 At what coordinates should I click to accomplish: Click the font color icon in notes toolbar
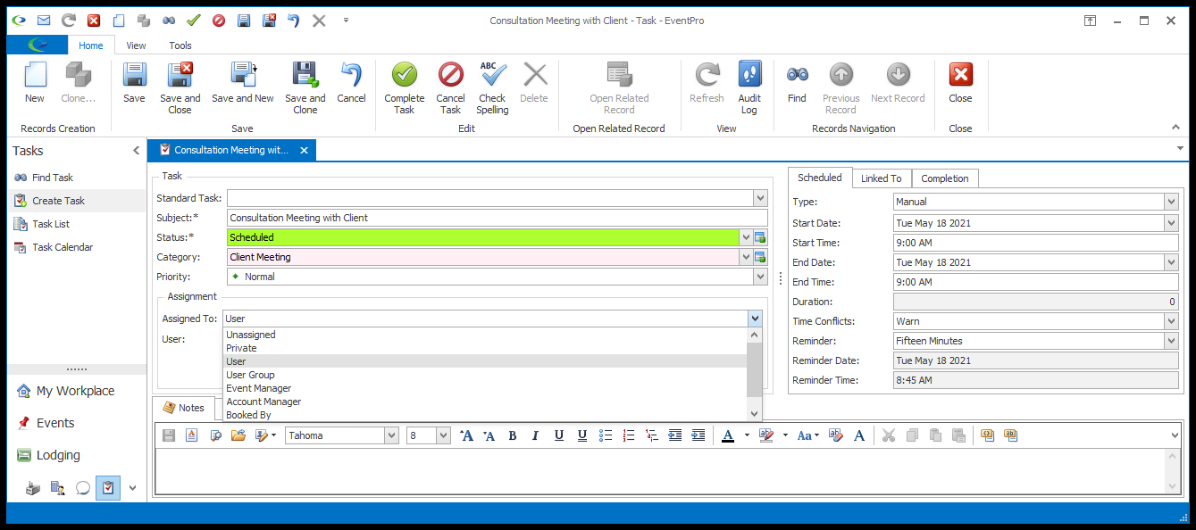727,435
